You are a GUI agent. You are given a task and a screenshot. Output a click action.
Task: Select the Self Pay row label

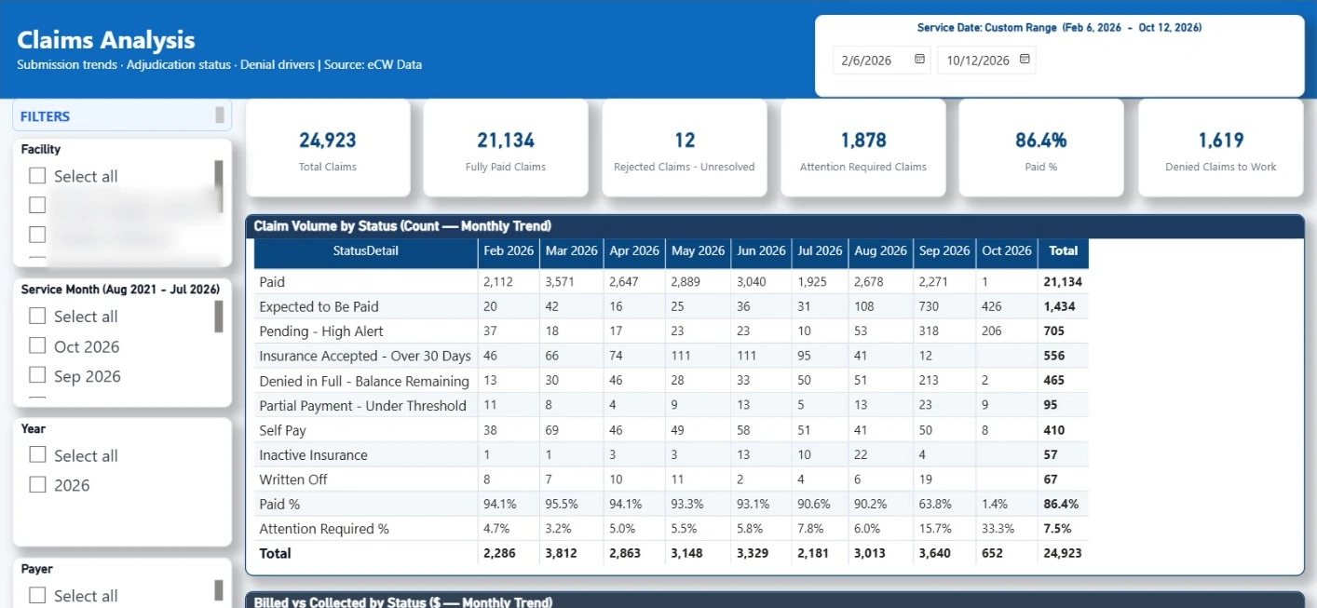click(282, 430)
